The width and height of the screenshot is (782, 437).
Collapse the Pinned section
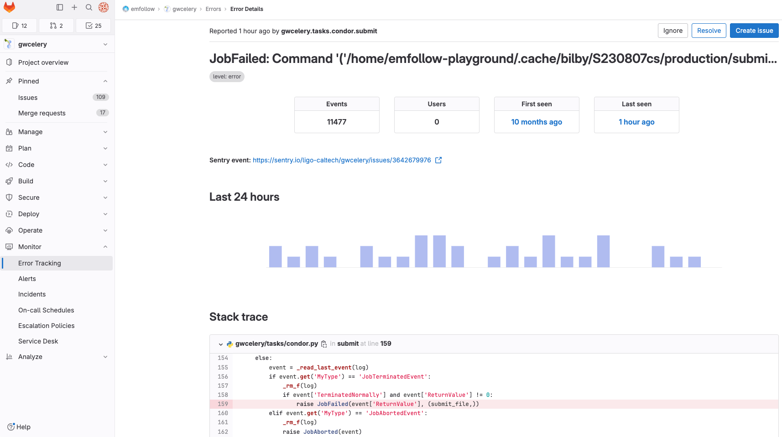pyautogui.click(x=57, y=81)
